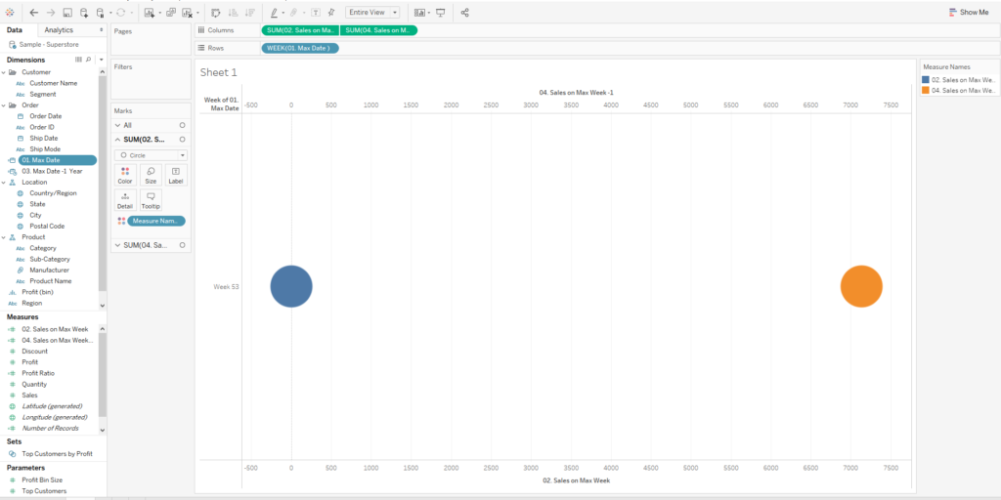Viewport: 1001px width, 500px height.
Task: Select the Profit Bin Size parameter
Action: tap(42, 480)
